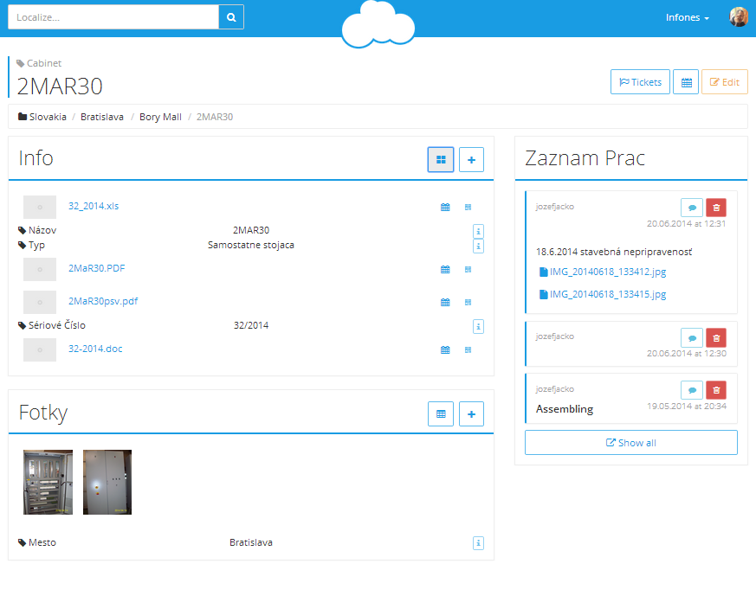
Task: Comment on the Assembling record
Action: [692, 390]
